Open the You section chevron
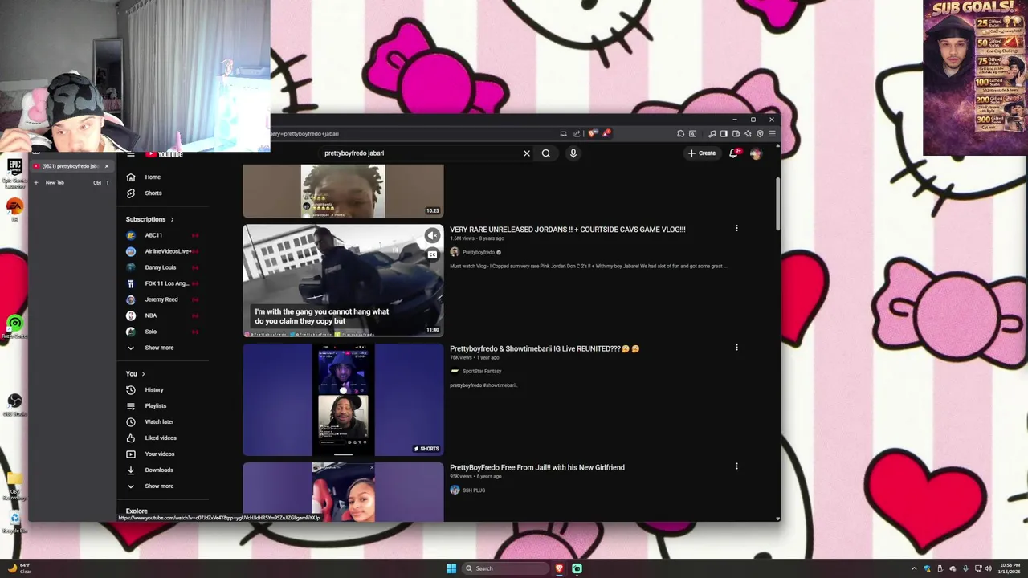The image size is (1028, 578). click(x=144, y=374)
